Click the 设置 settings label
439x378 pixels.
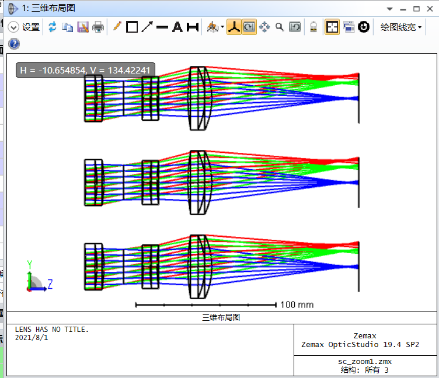pyautogui.click(x=31, y=27)
